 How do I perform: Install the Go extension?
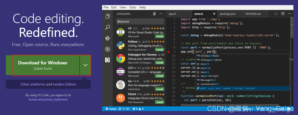point(159,89)
